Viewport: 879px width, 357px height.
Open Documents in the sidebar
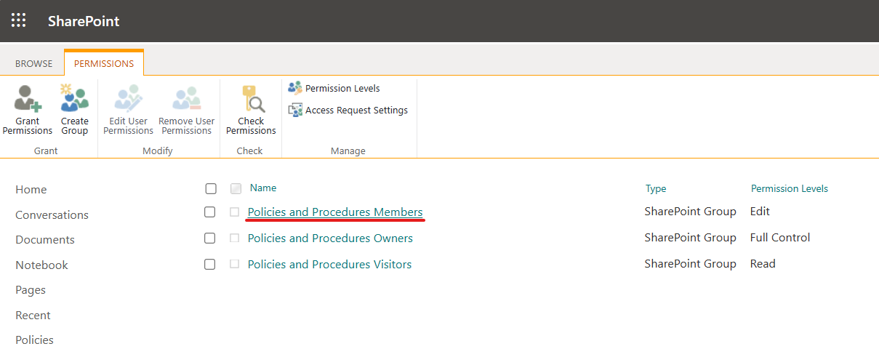coord(45,240)
